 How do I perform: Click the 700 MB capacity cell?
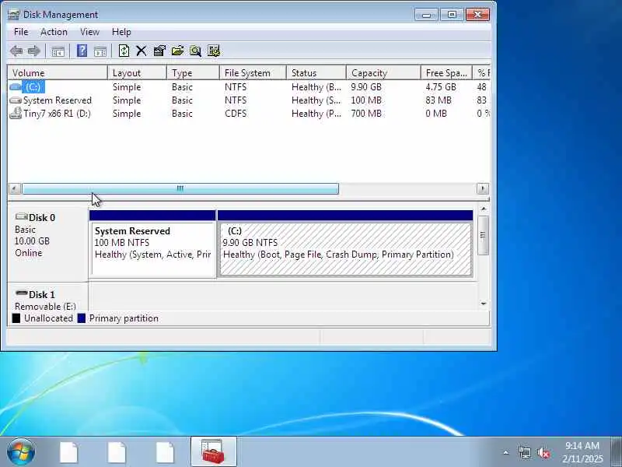366,114
